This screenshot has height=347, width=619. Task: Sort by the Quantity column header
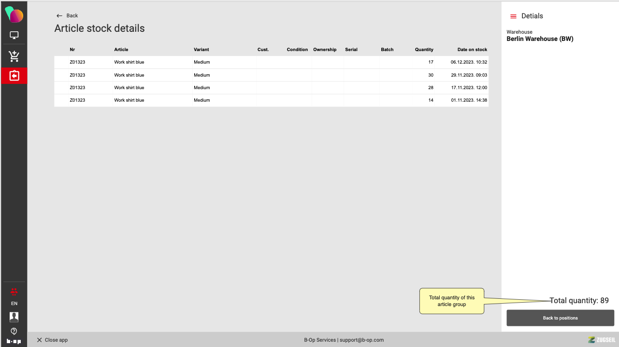(424, 50)
